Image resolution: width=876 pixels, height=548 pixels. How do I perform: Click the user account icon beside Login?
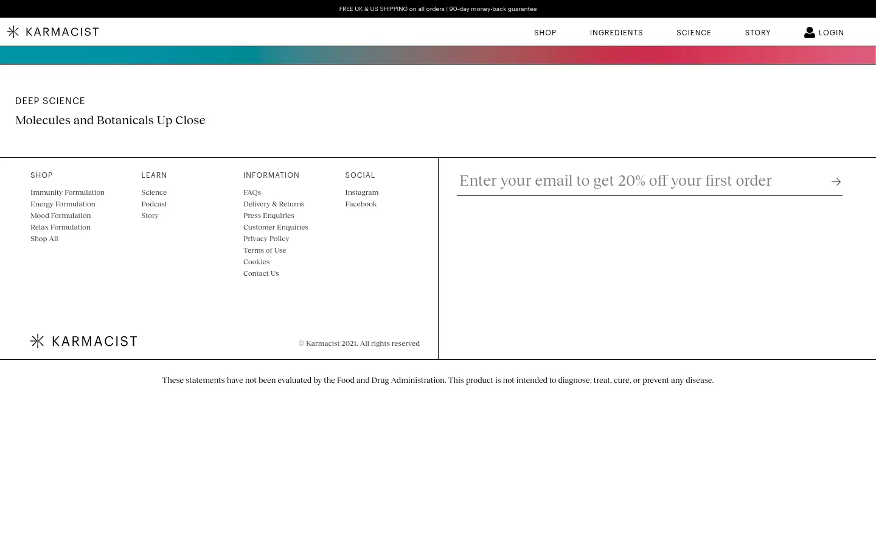point(809,32)
